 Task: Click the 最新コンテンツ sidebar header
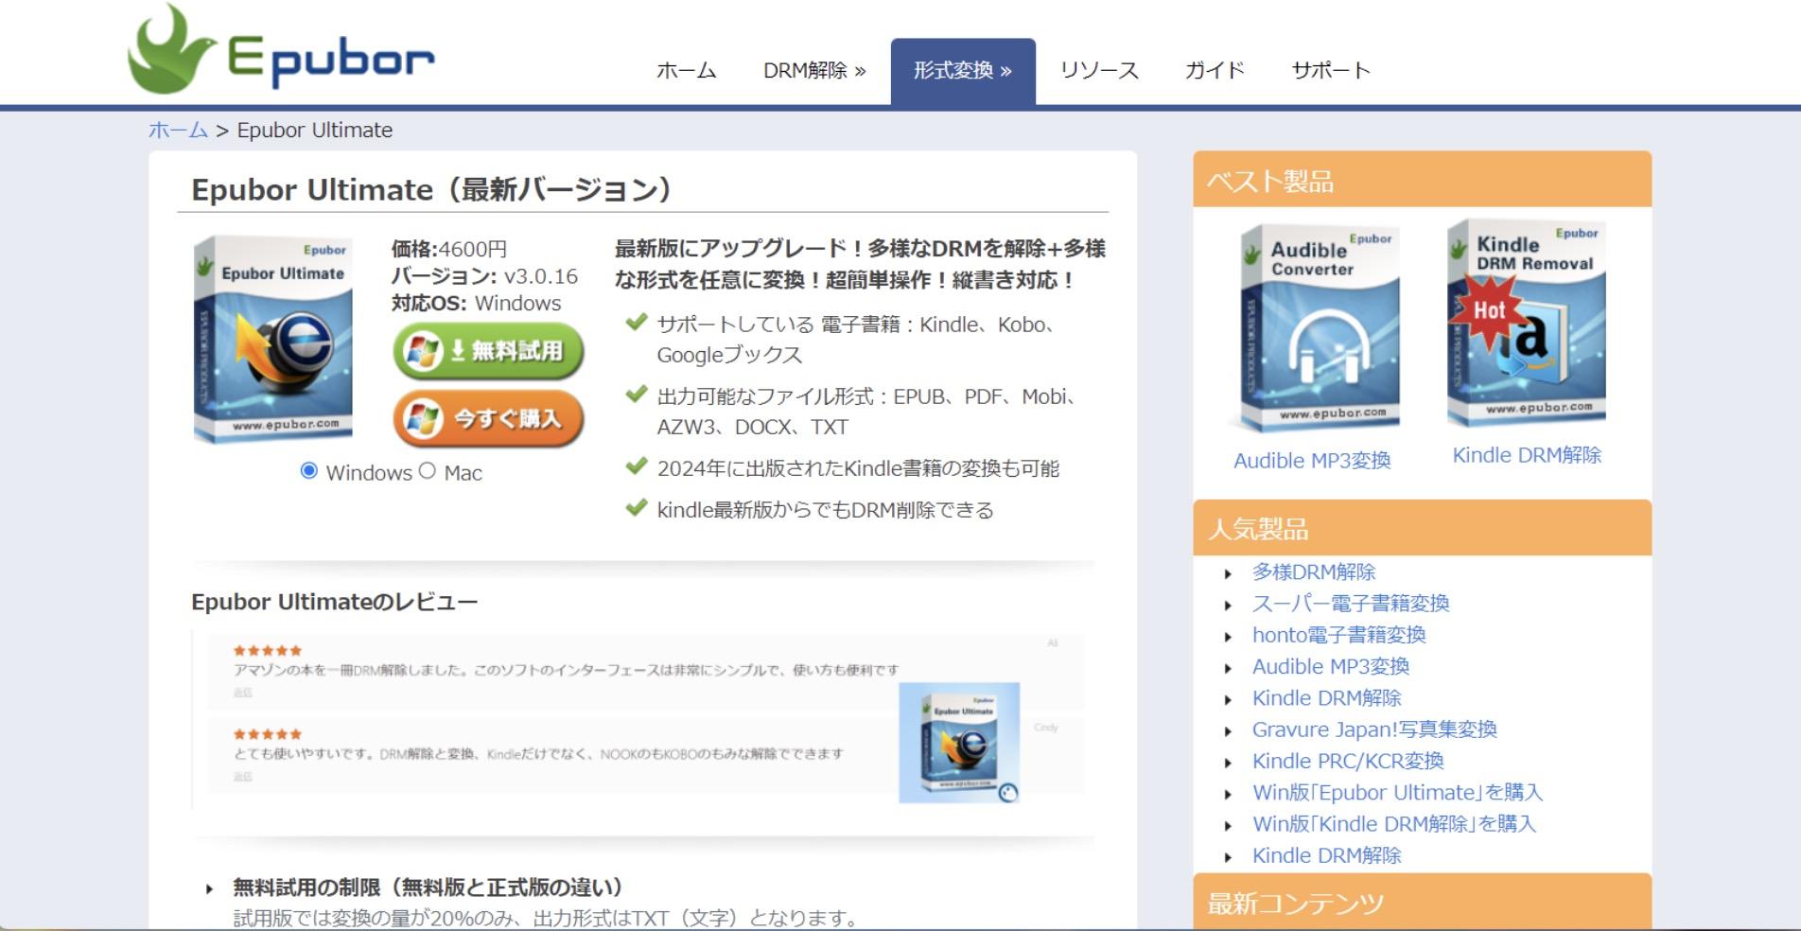1422,903
